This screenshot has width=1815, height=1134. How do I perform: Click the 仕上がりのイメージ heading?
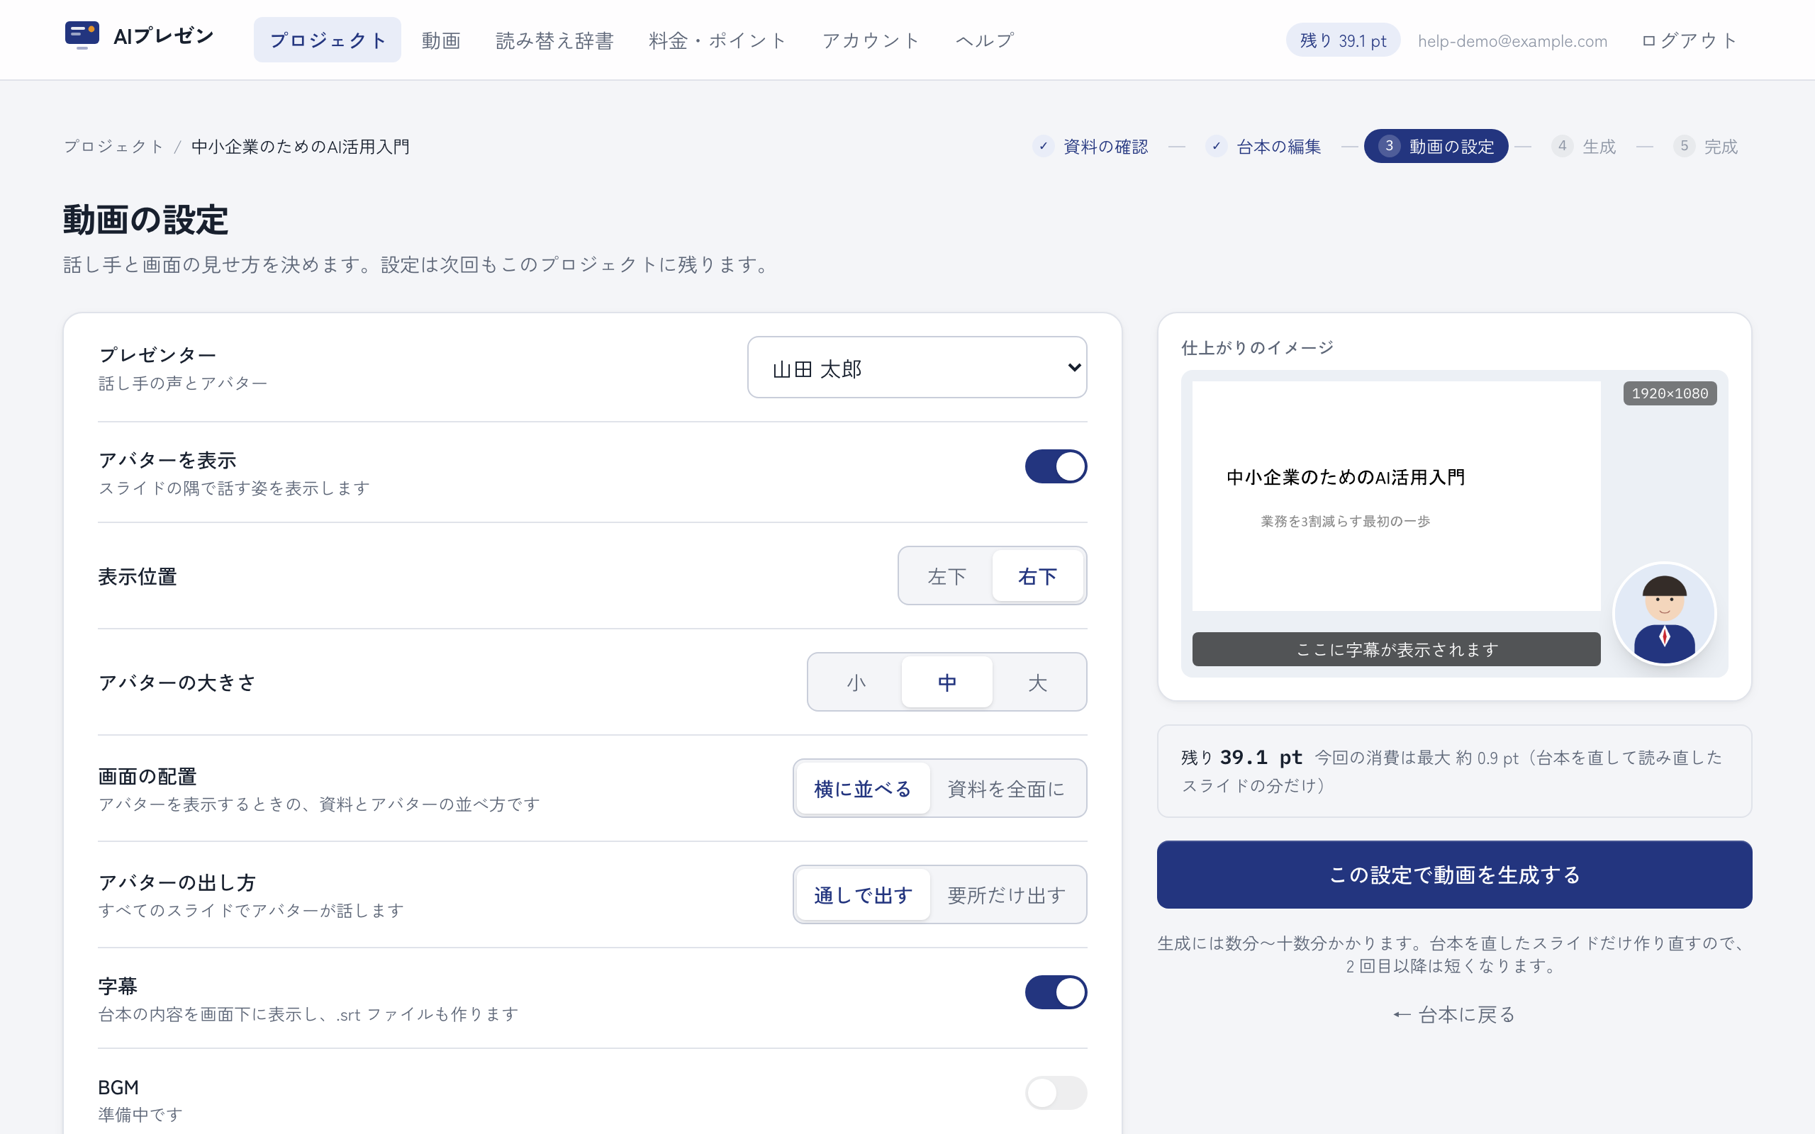click(x=1257, y=347)
